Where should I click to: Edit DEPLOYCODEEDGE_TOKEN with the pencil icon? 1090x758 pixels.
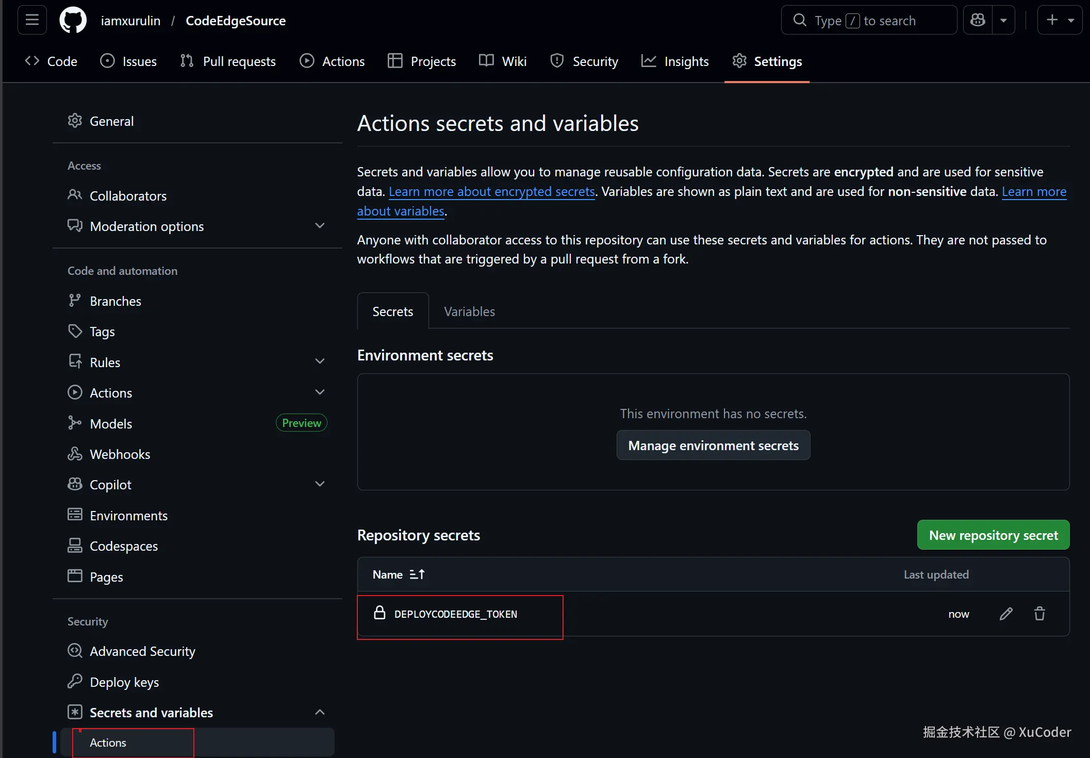pyautogui.click(x=1006, y=614)
